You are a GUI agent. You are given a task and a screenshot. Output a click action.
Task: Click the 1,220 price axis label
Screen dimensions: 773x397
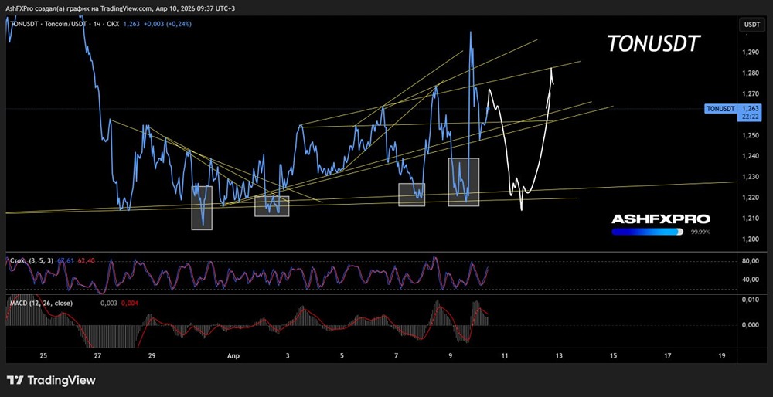749,198
